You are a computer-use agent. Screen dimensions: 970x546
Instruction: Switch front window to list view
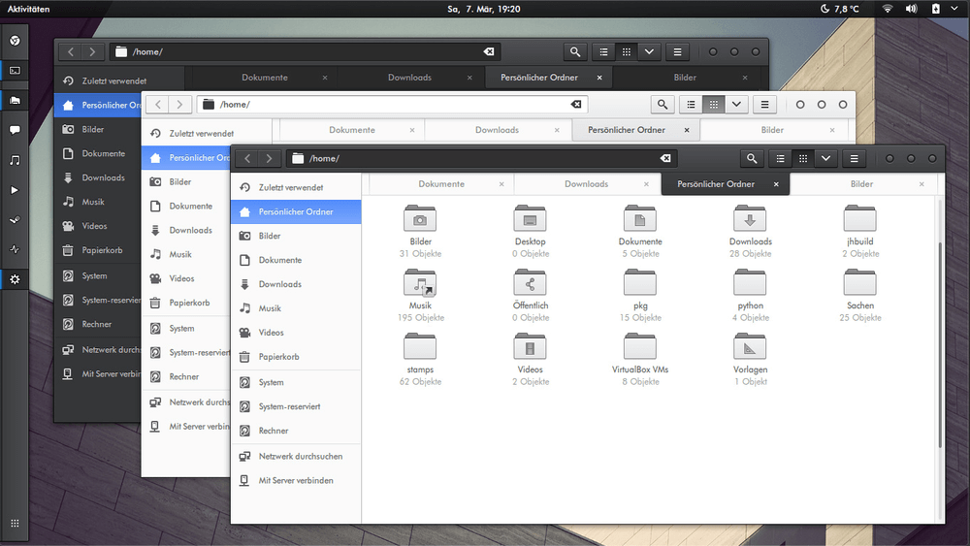coord(781,158)
